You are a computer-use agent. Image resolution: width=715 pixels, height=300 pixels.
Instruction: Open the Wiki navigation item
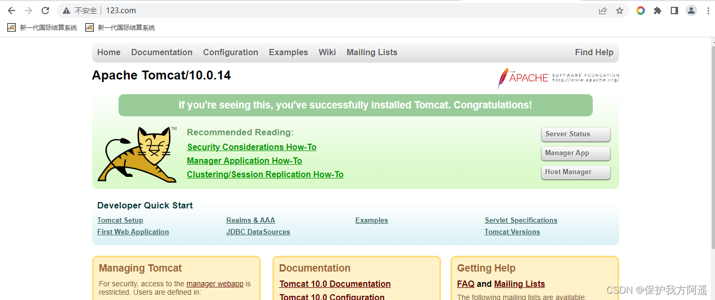point(327,52)
